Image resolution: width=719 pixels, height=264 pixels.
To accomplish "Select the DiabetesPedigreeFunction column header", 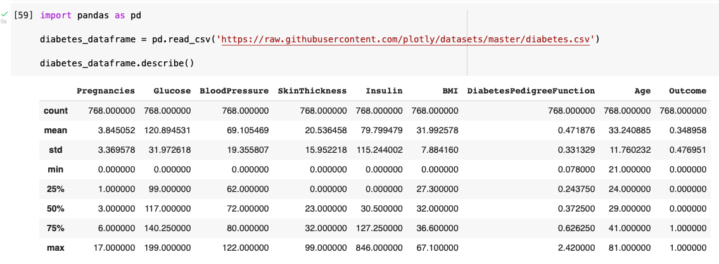I will (531, 91).
